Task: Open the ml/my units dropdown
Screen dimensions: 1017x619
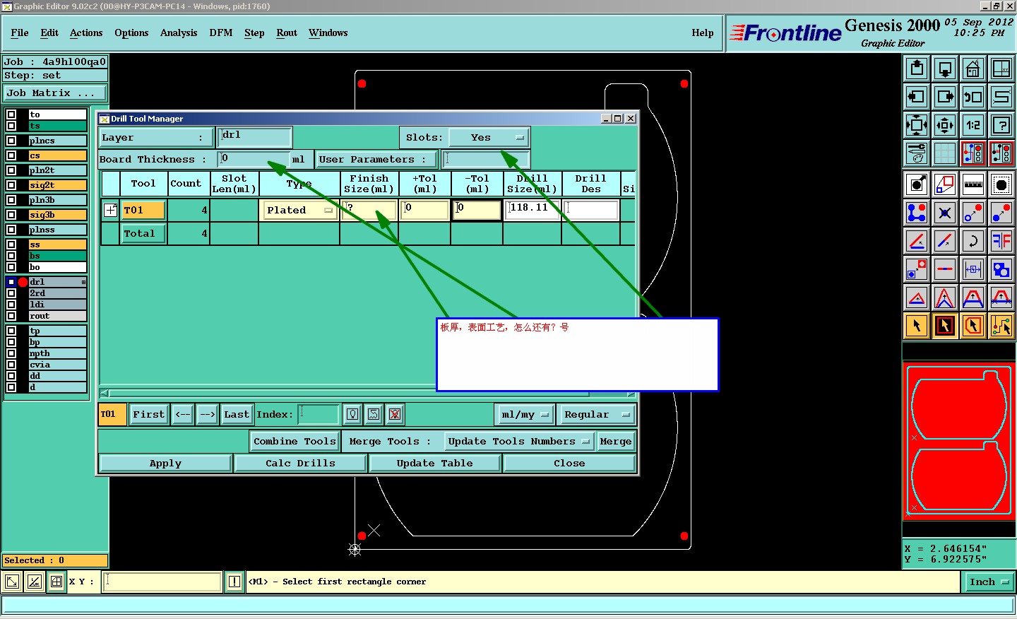Action: 524,415
